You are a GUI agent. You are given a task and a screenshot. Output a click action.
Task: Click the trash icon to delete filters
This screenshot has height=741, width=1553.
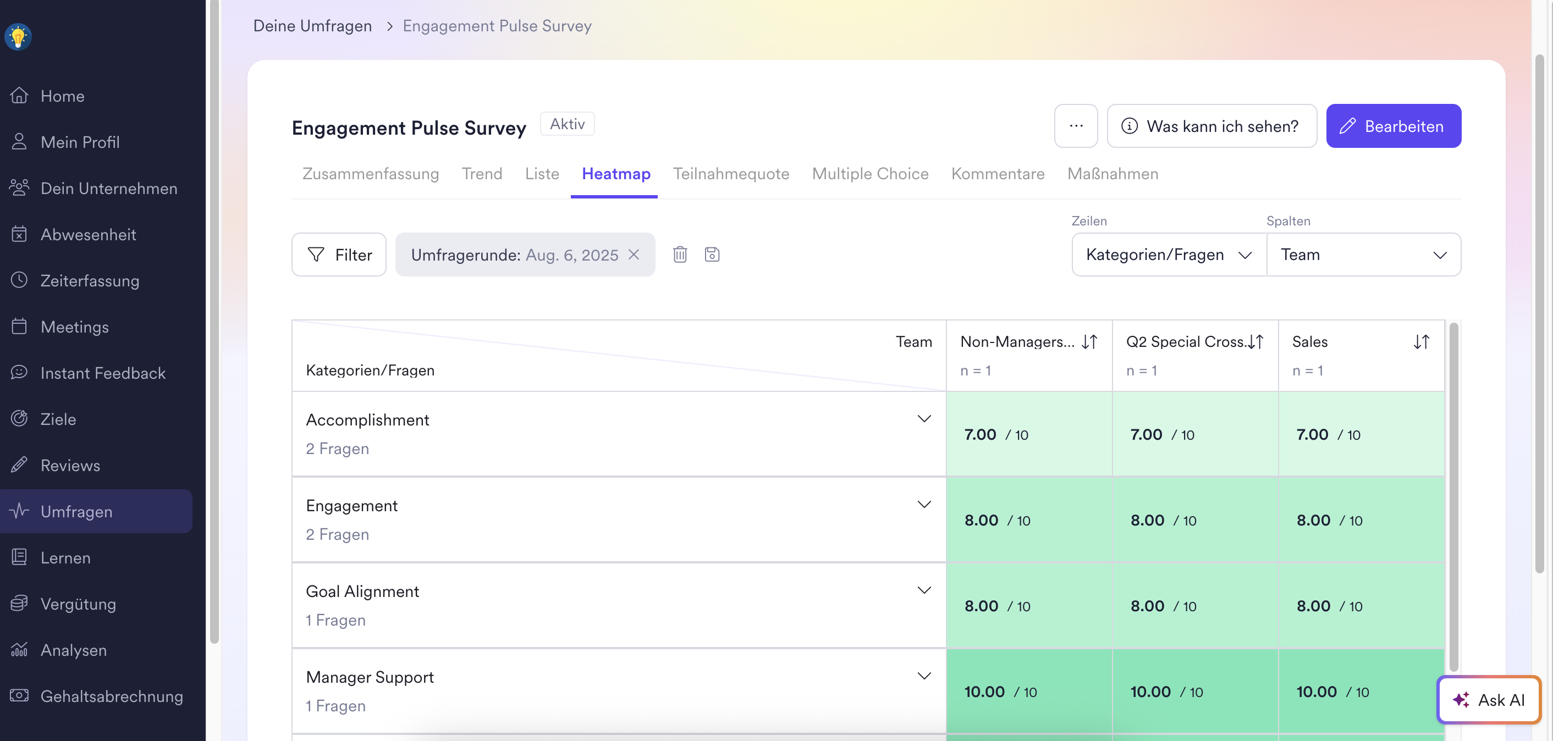(x=680, y=254)
